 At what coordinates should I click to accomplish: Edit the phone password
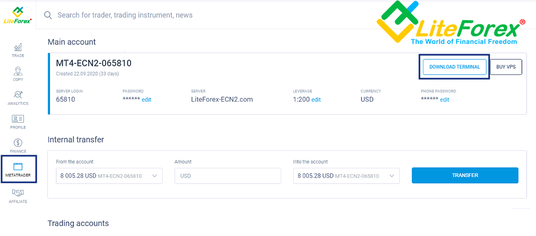(444, 100)
